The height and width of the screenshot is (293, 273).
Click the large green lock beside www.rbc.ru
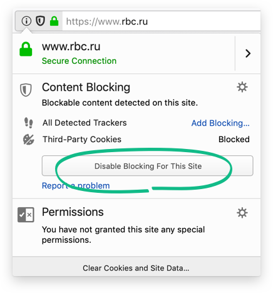click(26, 49)
